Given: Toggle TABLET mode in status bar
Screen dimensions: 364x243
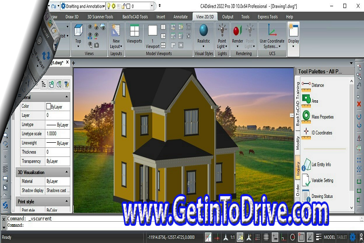Looking at the screenshot, I should [342, 237].
